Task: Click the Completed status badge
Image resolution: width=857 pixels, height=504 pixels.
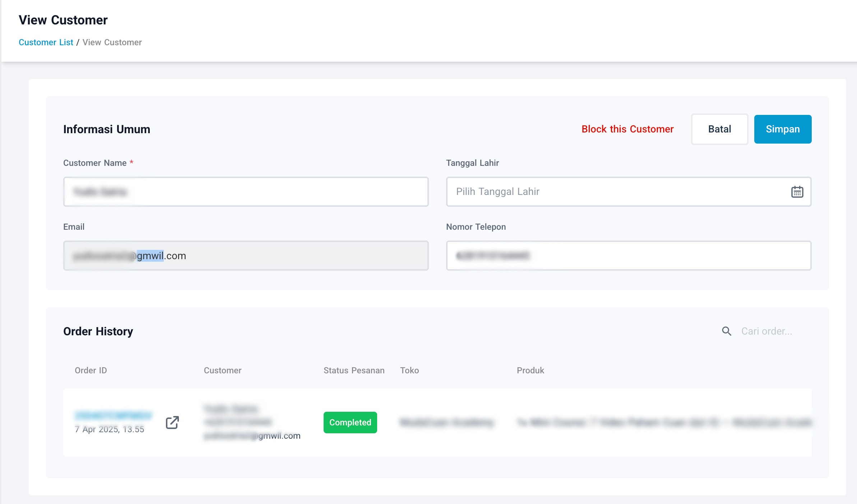Action: pyautogui.click(x=350, y=423)
